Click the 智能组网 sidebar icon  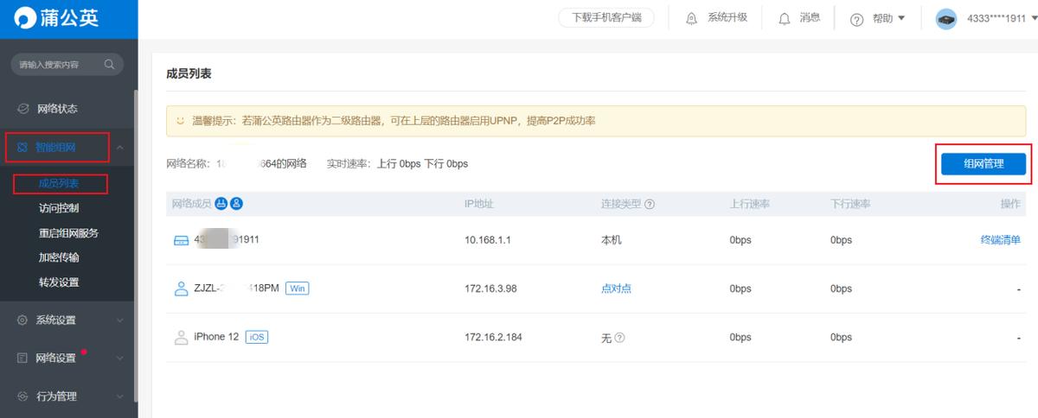click(x=23, y=148)
